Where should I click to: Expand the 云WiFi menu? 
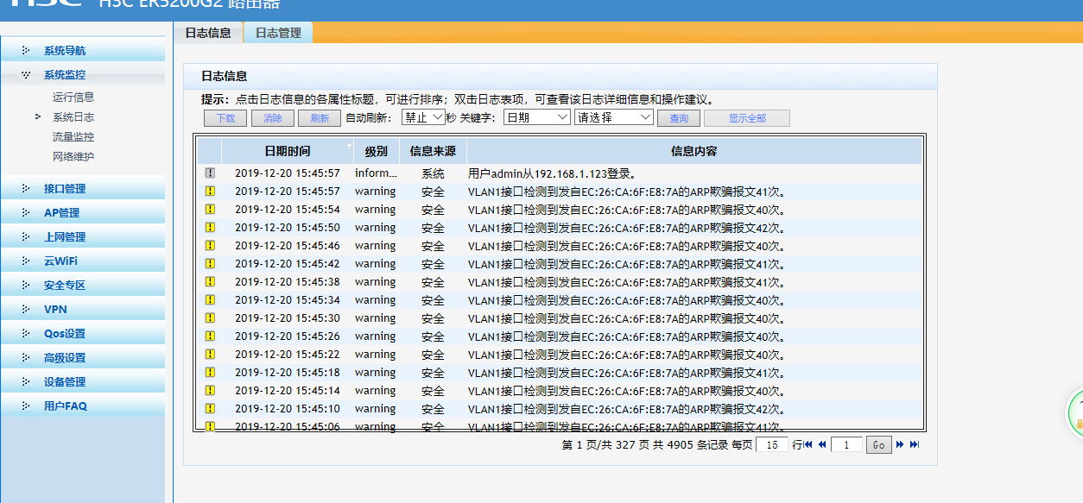[x=83, y=261]
